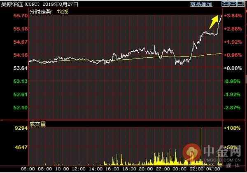Click time axis label 18:00

129,169
